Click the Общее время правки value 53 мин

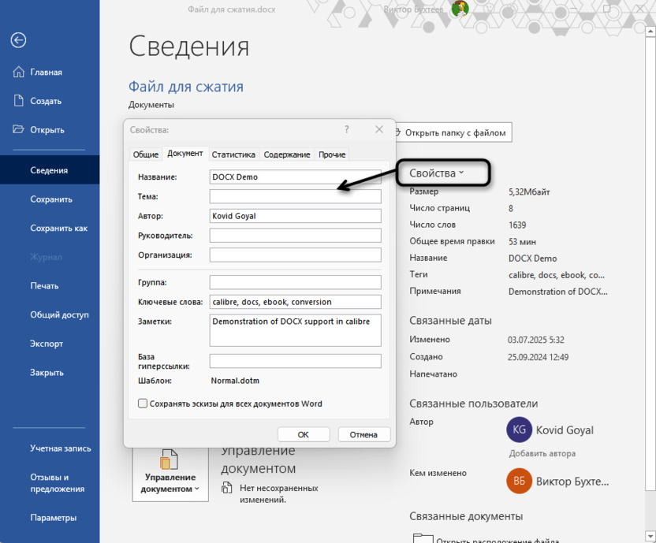coord(522,242)
